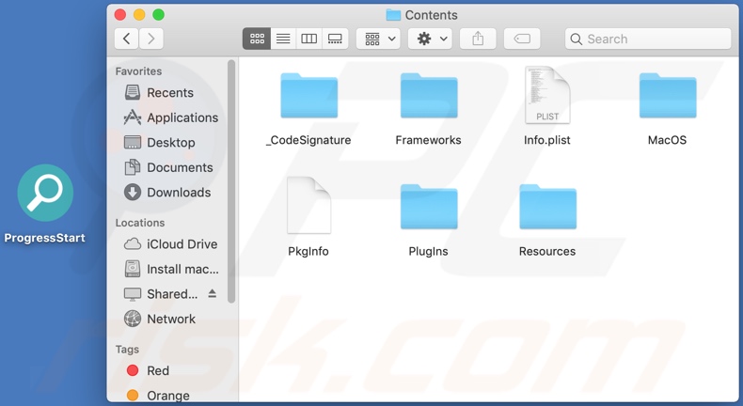743x406 pixels.
Task: Open Recents in the sidebar
Action: (x=169, y=93)
